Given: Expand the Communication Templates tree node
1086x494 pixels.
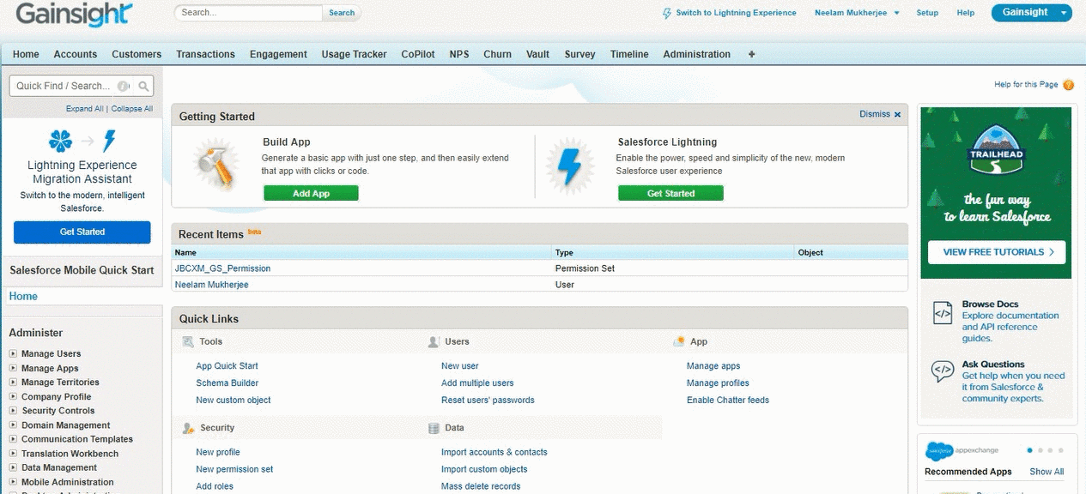Looking at the screenshot, I should point(13,439).
